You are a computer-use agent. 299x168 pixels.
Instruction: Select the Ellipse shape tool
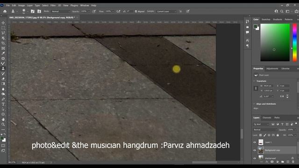point(3,114)
